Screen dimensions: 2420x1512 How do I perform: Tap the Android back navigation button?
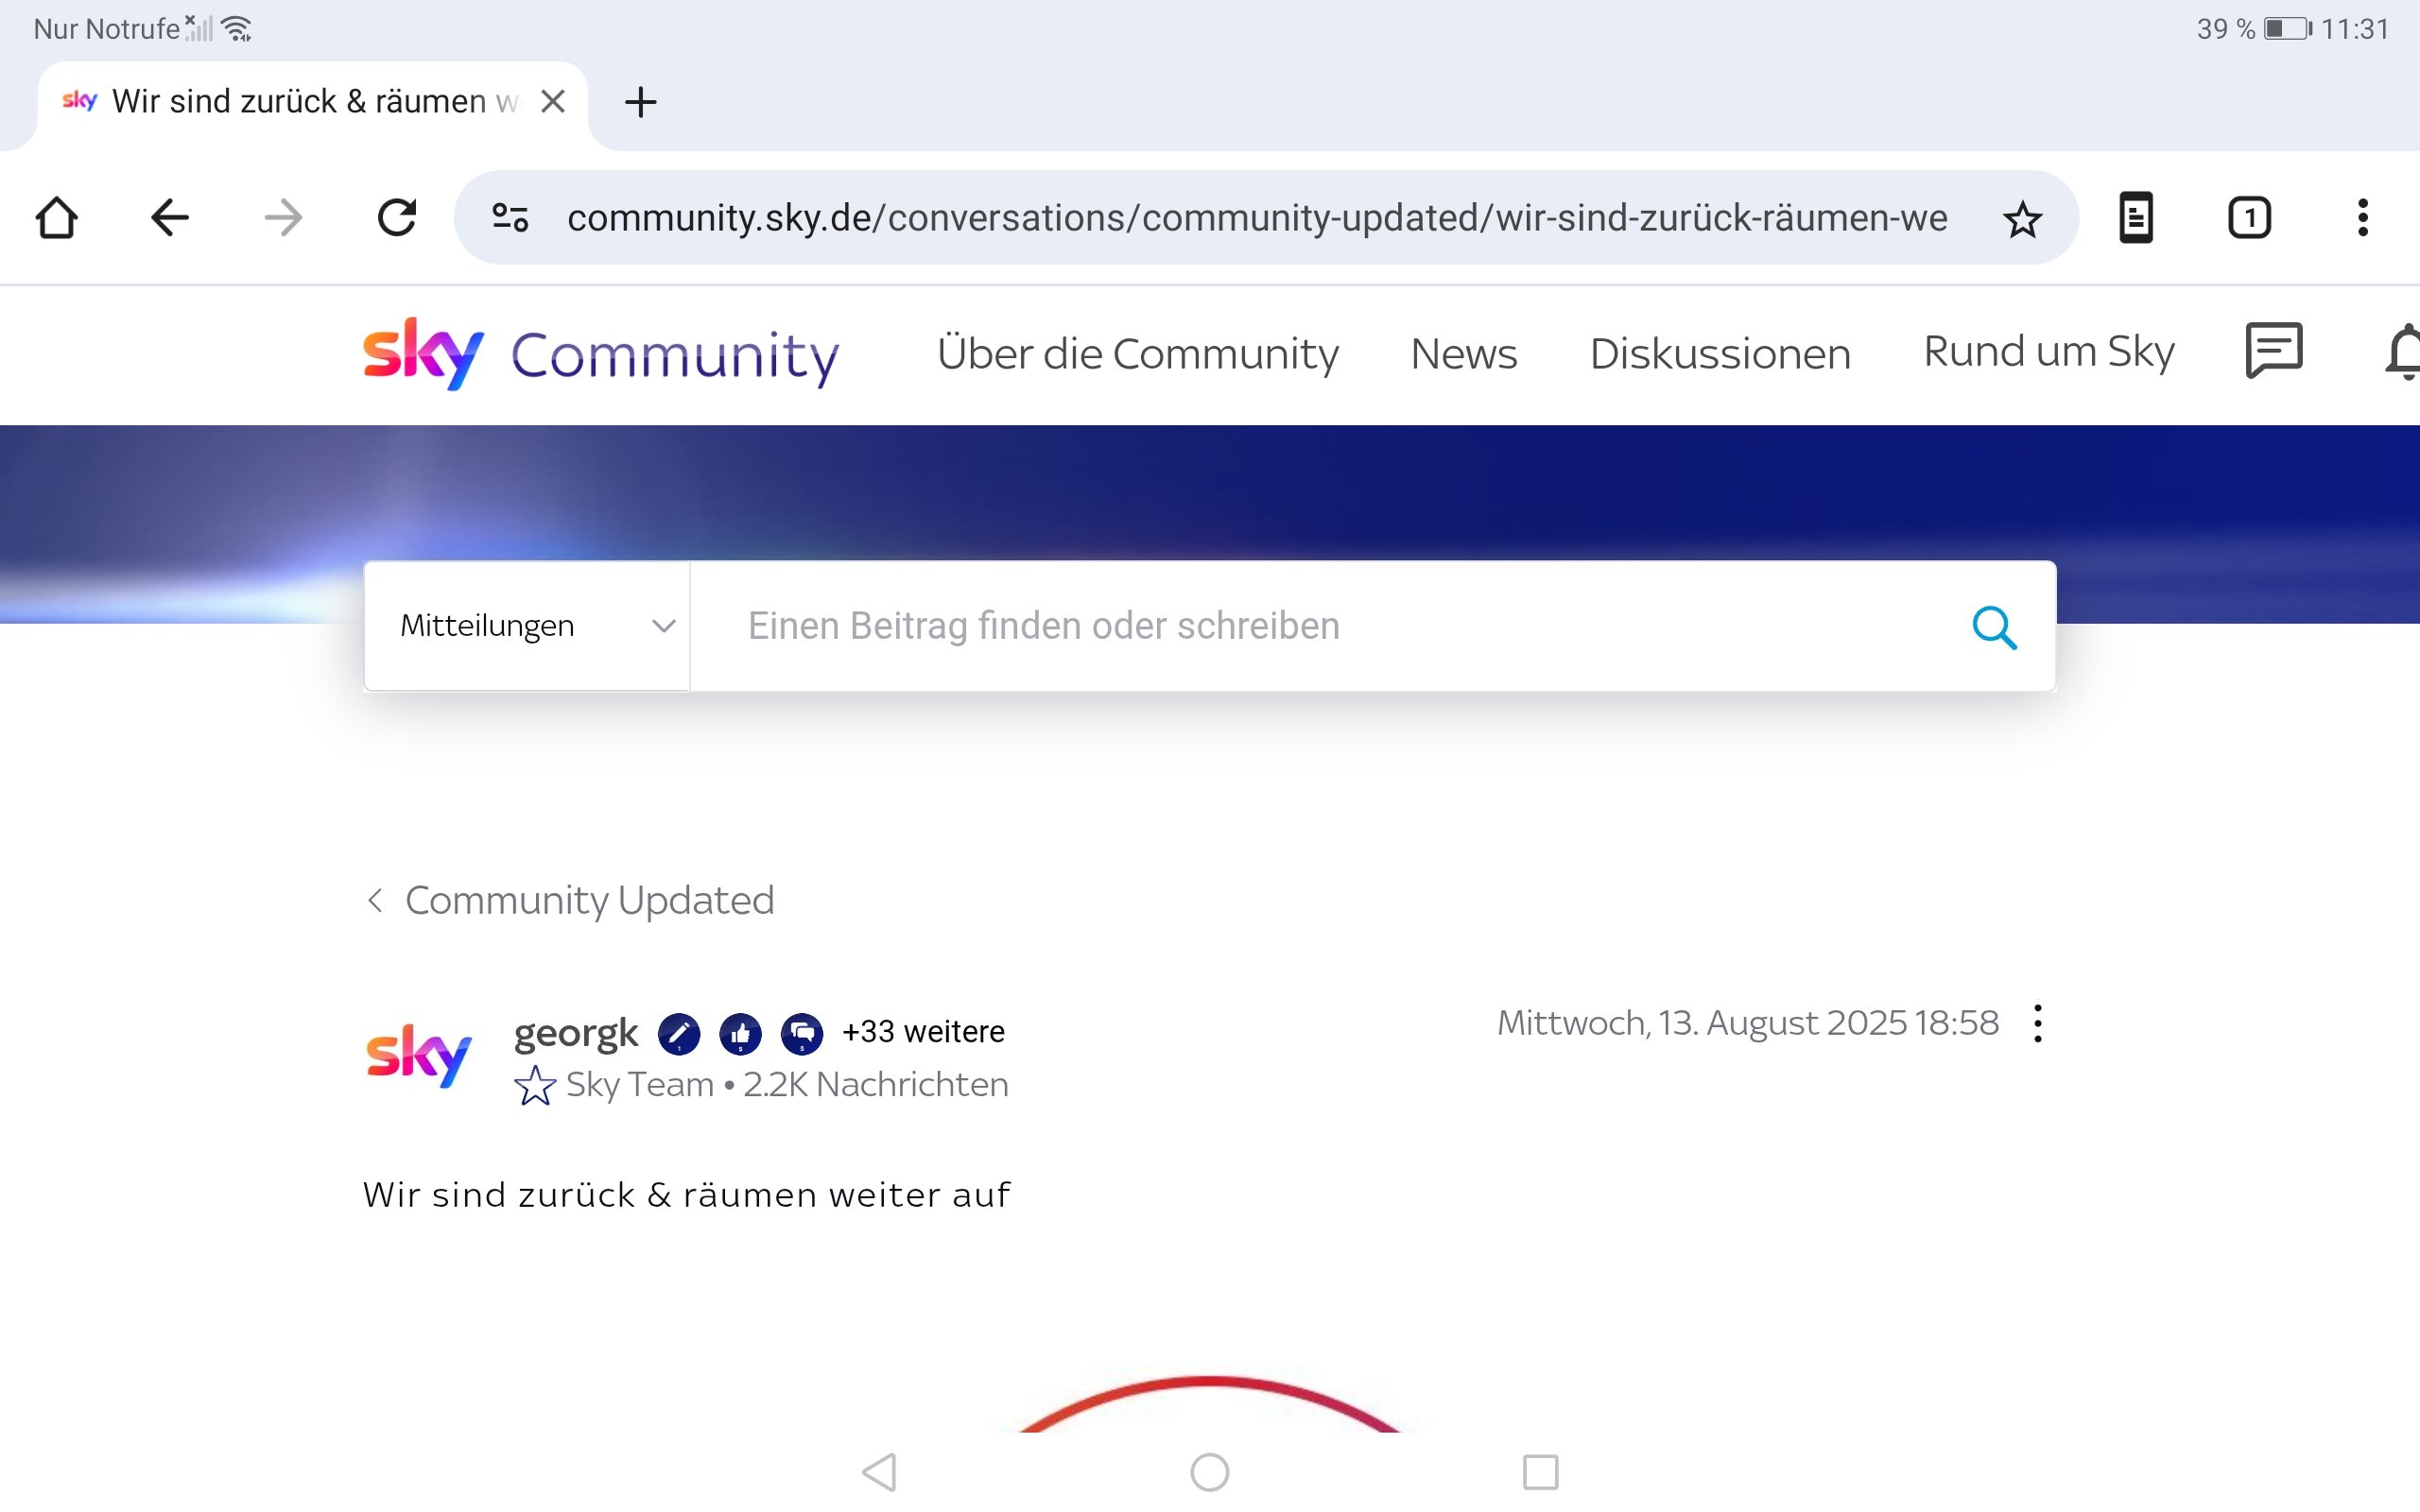click(879, 1472)
